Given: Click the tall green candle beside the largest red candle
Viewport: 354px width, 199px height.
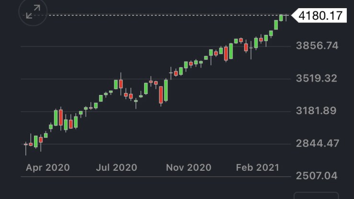Looking at the screenshot, I should point(166,90).
